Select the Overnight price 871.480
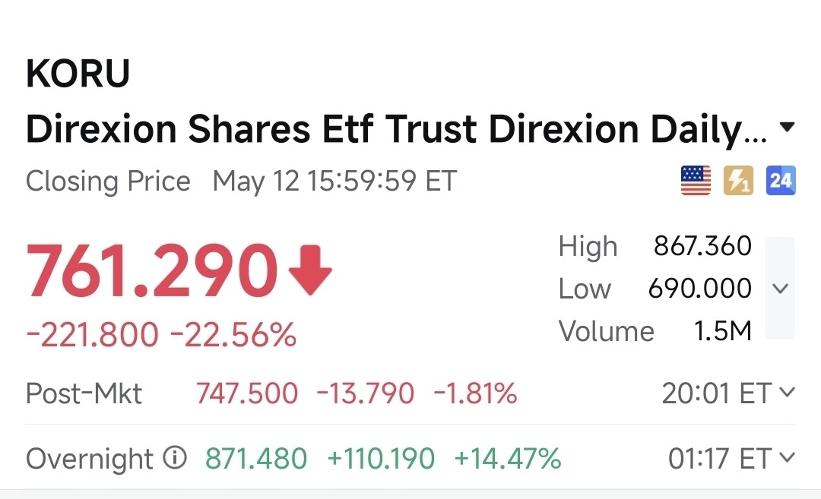821x499 pixels. click(x=256, y=459)
